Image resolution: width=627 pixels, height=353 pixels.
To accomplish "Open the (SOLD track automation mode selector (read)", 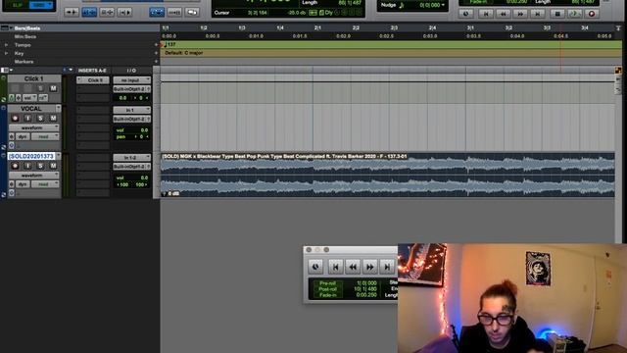I will click(45, 184).
